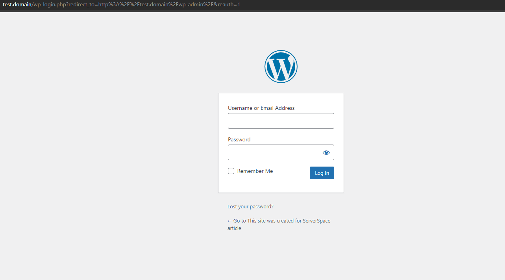Show password with the eye icon
The height and width of the screenshot is (280, 505).
[x=326, y=152]
